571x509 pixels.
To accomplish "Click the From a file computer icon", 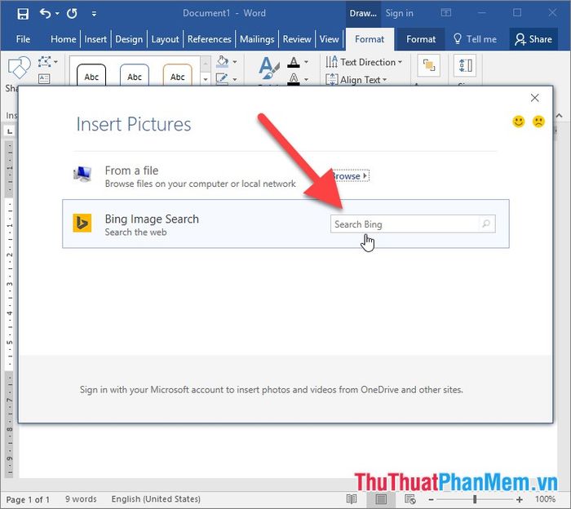I will click(82, 174).
